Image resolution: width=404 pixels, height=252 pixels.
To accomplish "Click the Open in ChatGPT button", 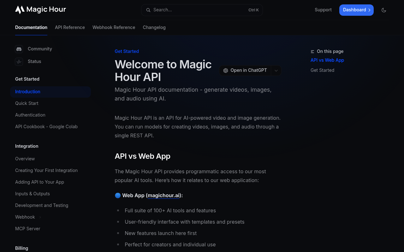I will pyautogui.click(x=245, y=70).
